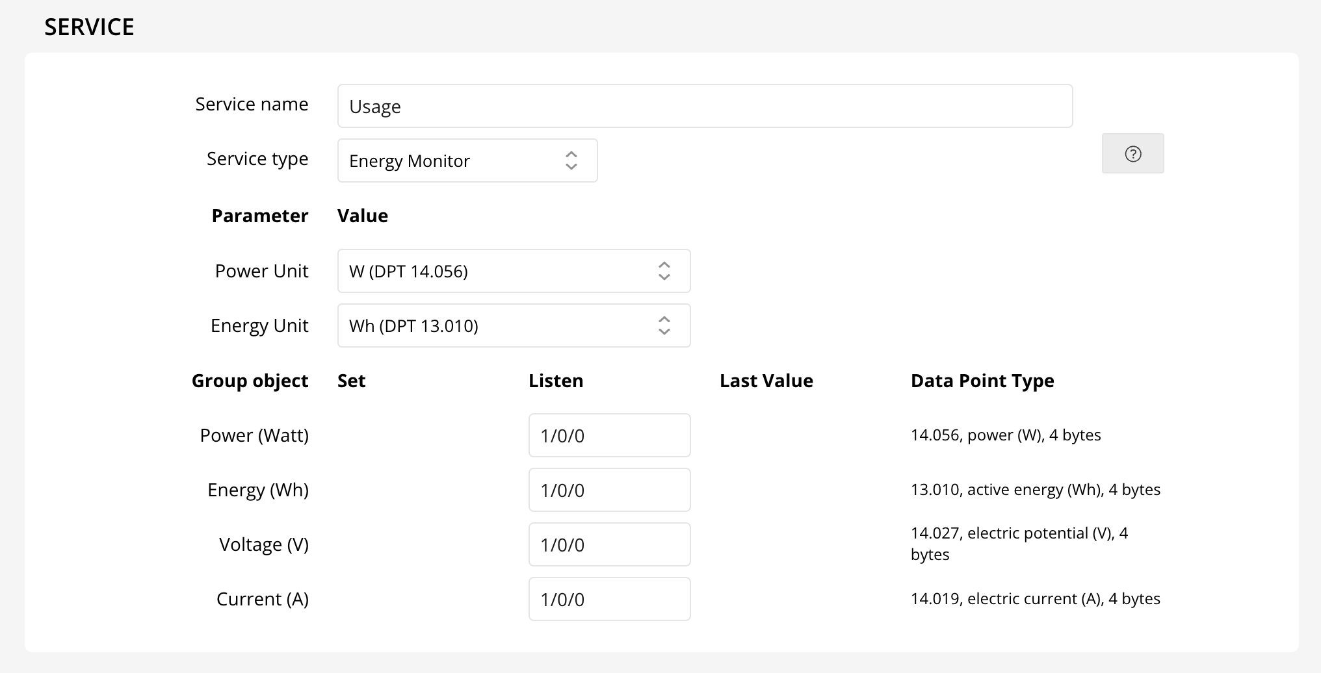Screen dimensions: 1321x673
Task: Click the Service type label
Action: point(257,159)
